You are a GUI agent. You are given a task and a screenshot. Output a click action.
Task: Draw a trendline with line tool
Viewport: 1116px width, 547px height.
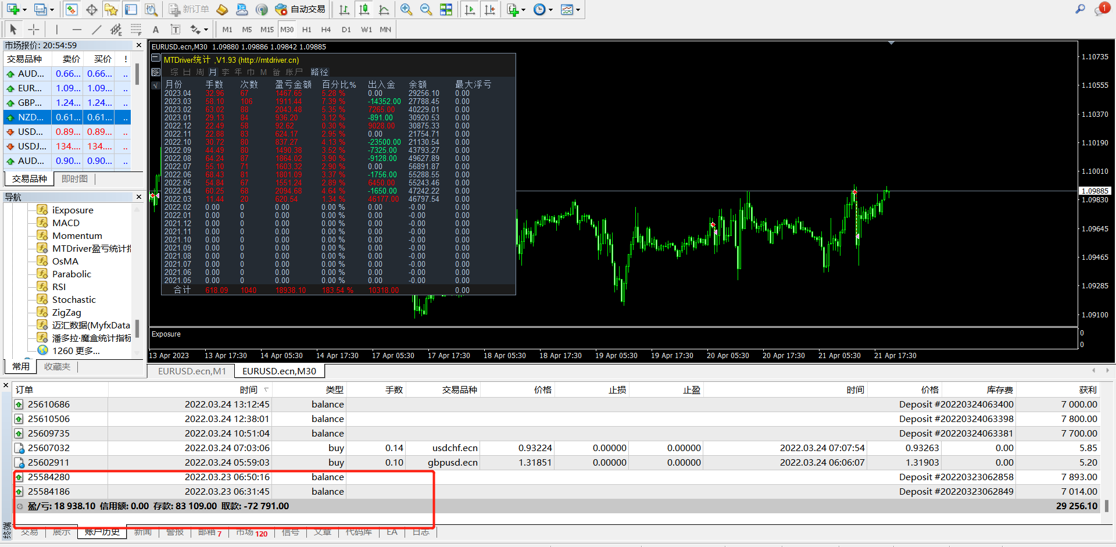point(96,30)
